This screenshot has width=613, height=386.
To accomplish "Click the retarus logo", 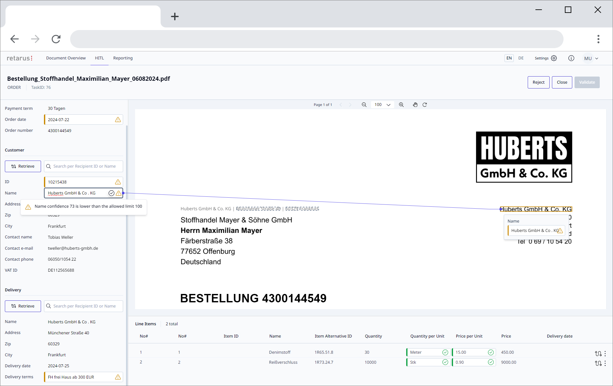I will 20,58.
